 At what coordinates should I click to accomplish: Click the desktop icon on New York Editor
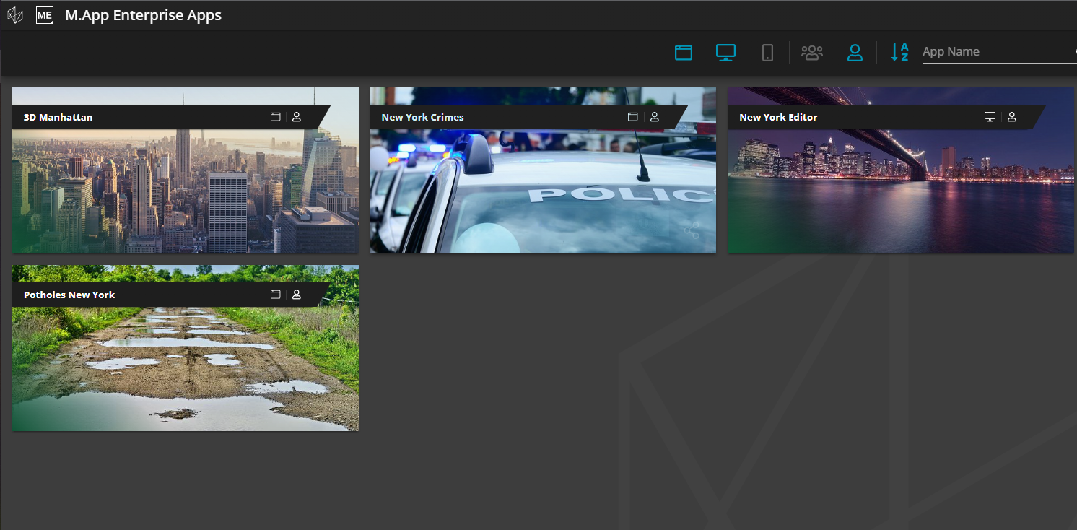point(990,117)
